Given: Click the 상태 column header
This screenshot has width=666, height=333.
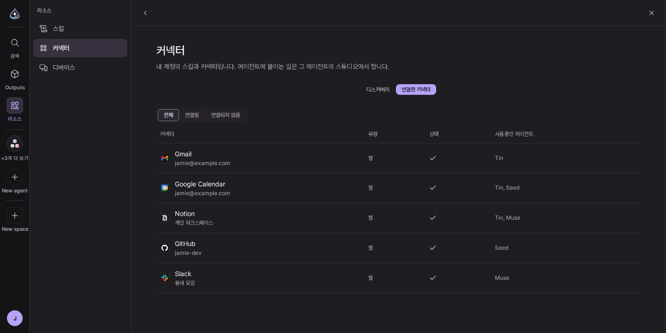Looking at the screenshot, I should point(434,134).
